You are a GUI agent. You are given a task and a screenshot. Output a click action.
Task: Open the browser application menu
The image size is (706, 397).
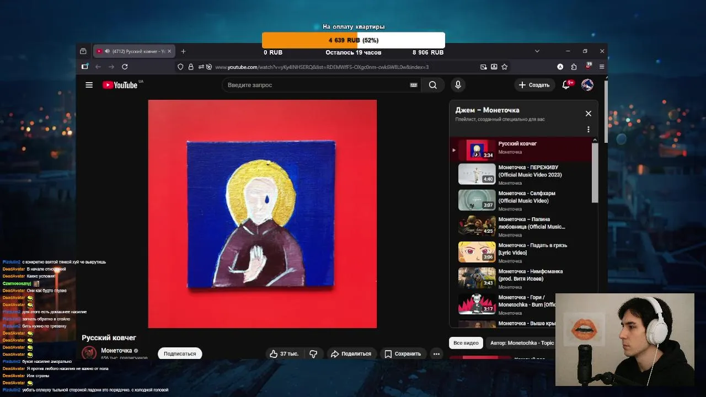(602, 67)
